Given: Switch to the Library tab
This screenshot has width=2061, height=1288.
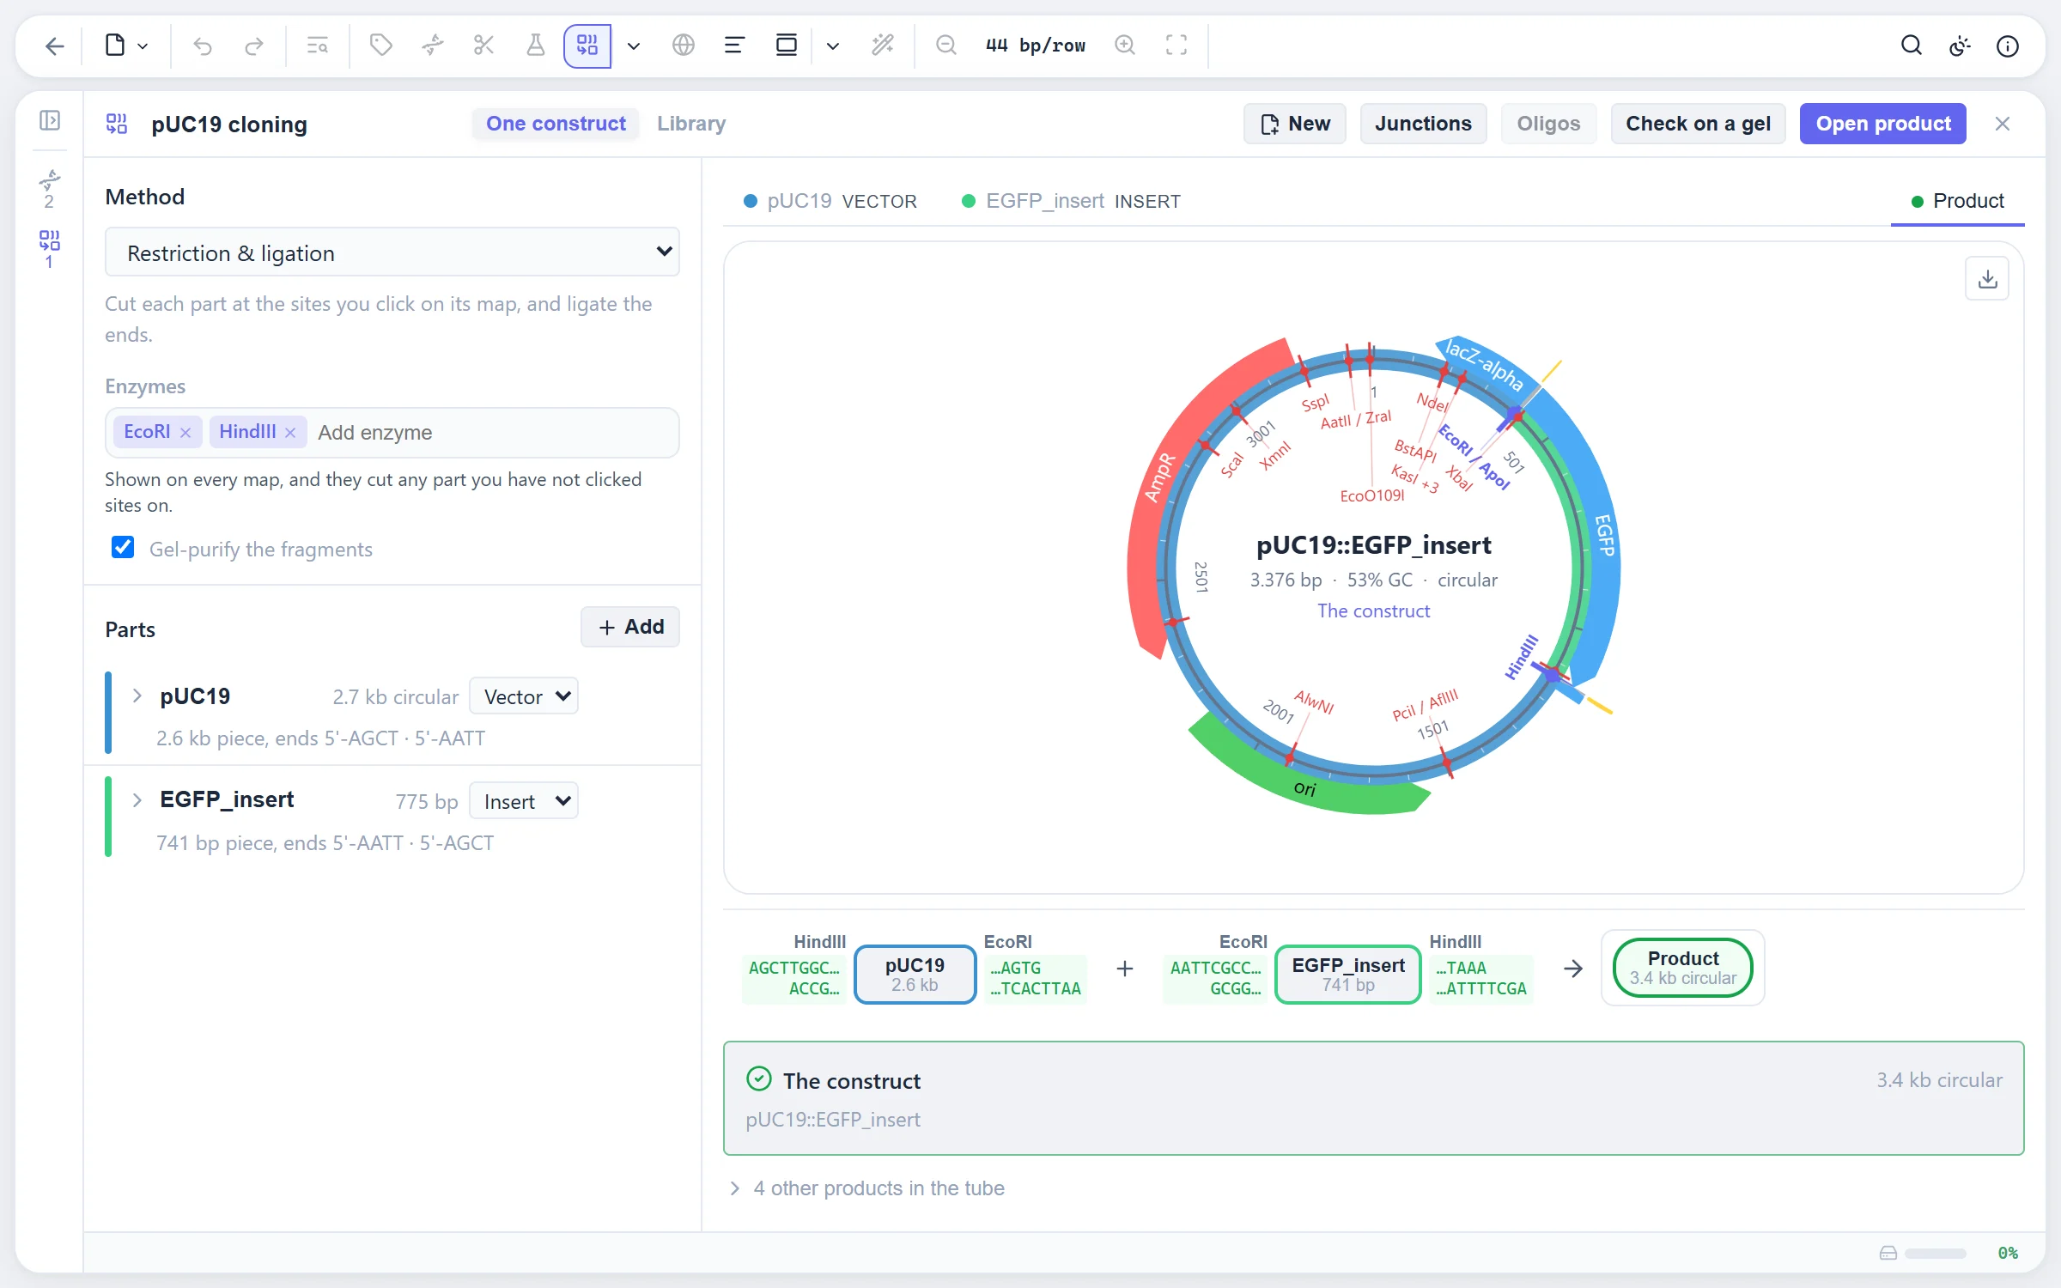Looking at the screenshot, I should [x=691, y=124].
